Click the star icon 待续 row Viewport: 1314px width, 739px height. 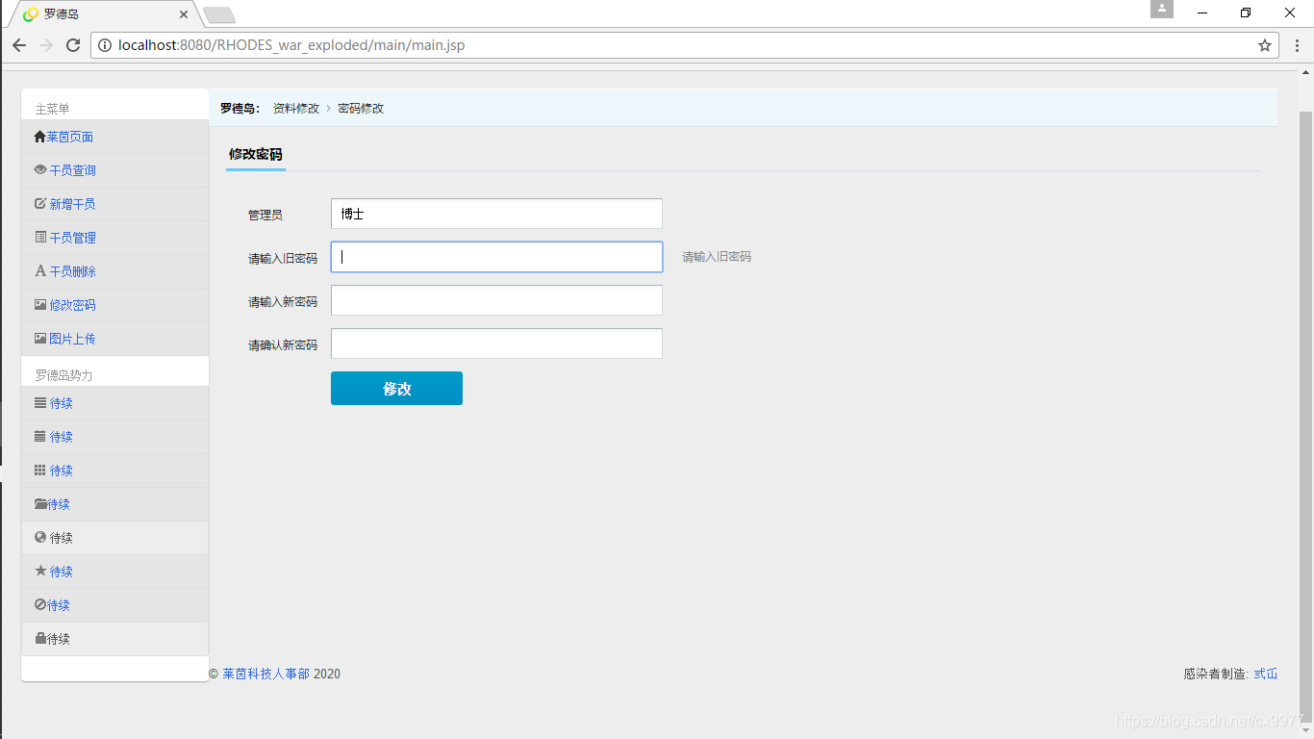pyautogui.click(x=40, y=572)
